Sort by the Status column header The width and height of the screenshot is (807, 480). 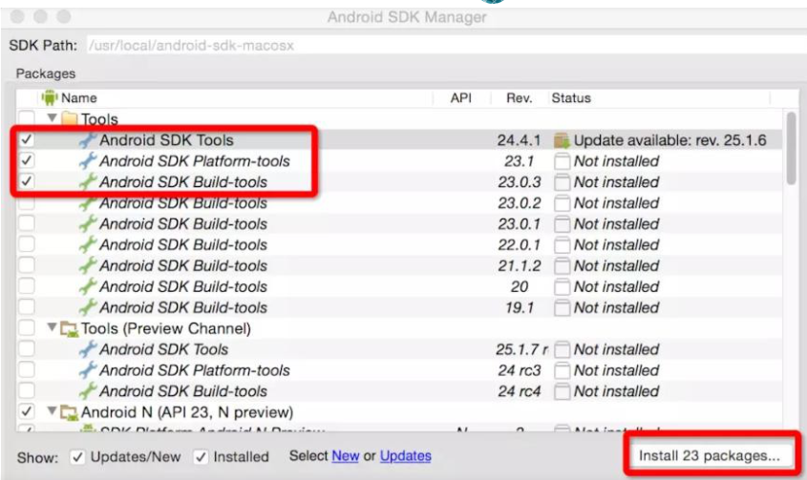click(x=571, y=97)
